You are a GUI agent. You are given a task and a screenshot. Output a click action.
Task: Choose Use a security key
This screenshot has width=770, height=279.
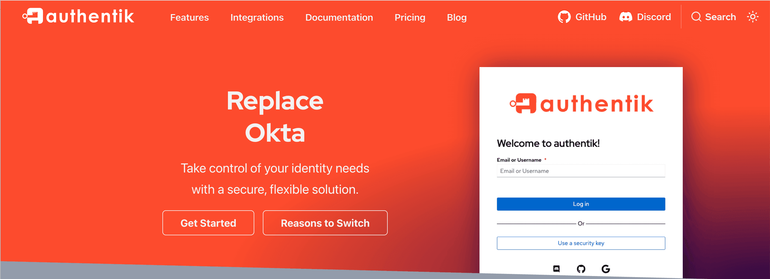[x=580, y=243]
